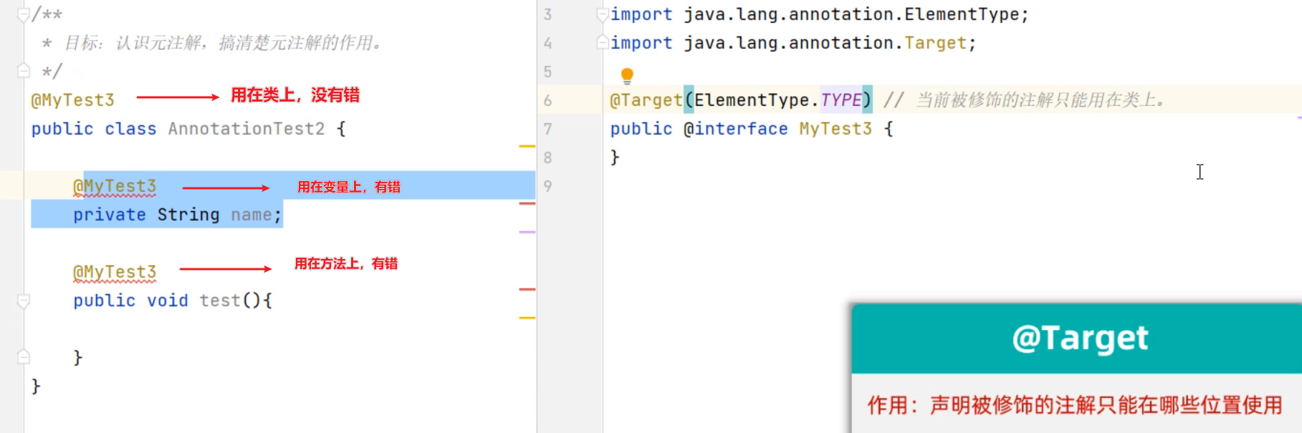The width and height of the screenshot is (1302, 433).
Task: Click the yellow light bulb quick-fix icon
Action: tap(627, 75)
